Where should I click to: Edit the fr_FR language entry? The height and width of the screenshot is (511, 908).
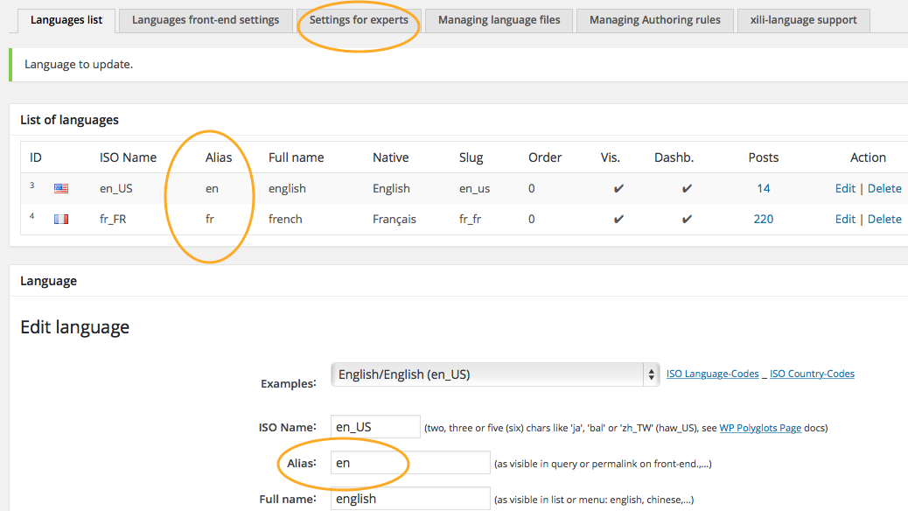pos(845,218)
